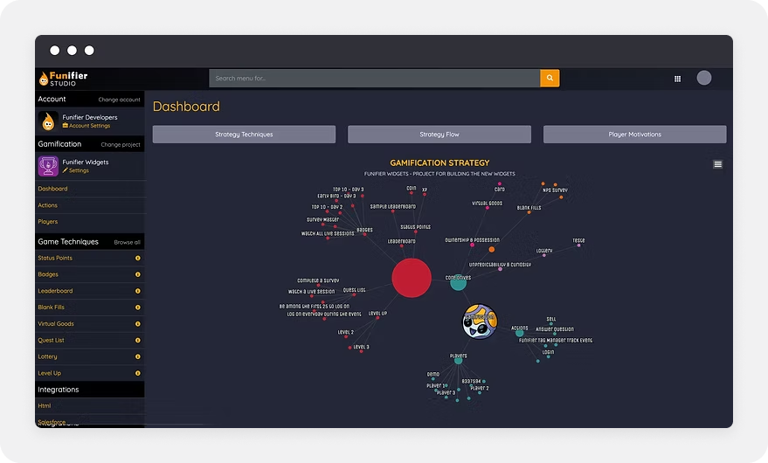Click the Badges node label
The height and width of the screenshot is (463, 768).
click(364, 230)
